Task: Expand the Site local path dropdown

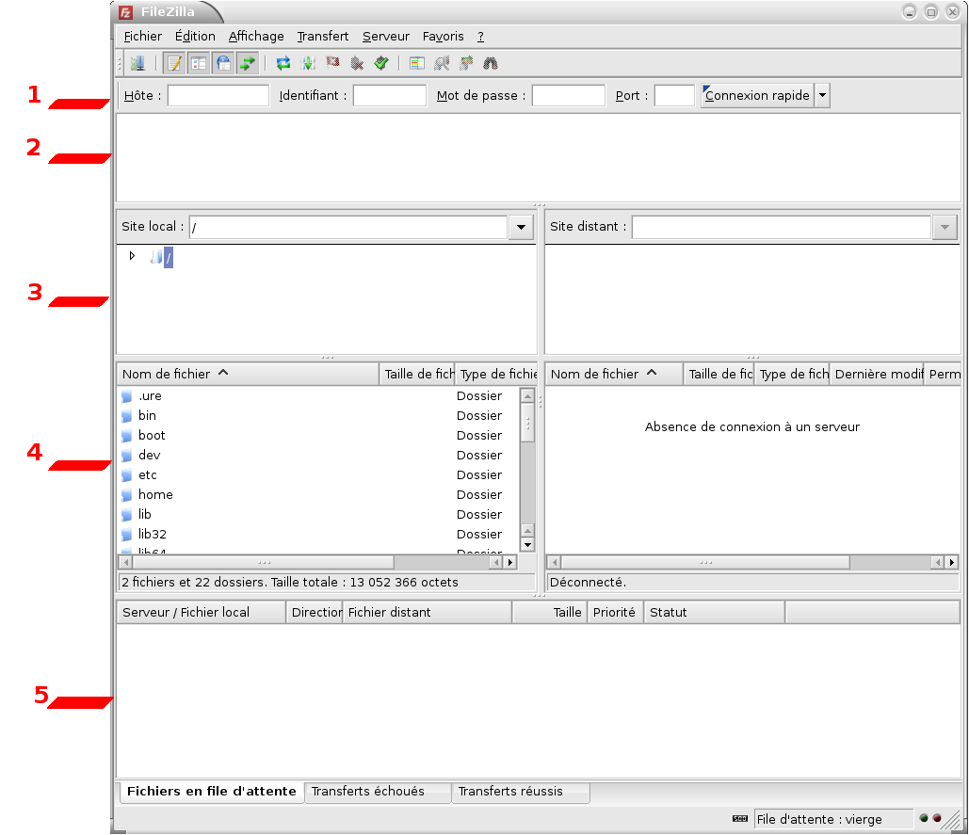Action: tap(521, 227)
